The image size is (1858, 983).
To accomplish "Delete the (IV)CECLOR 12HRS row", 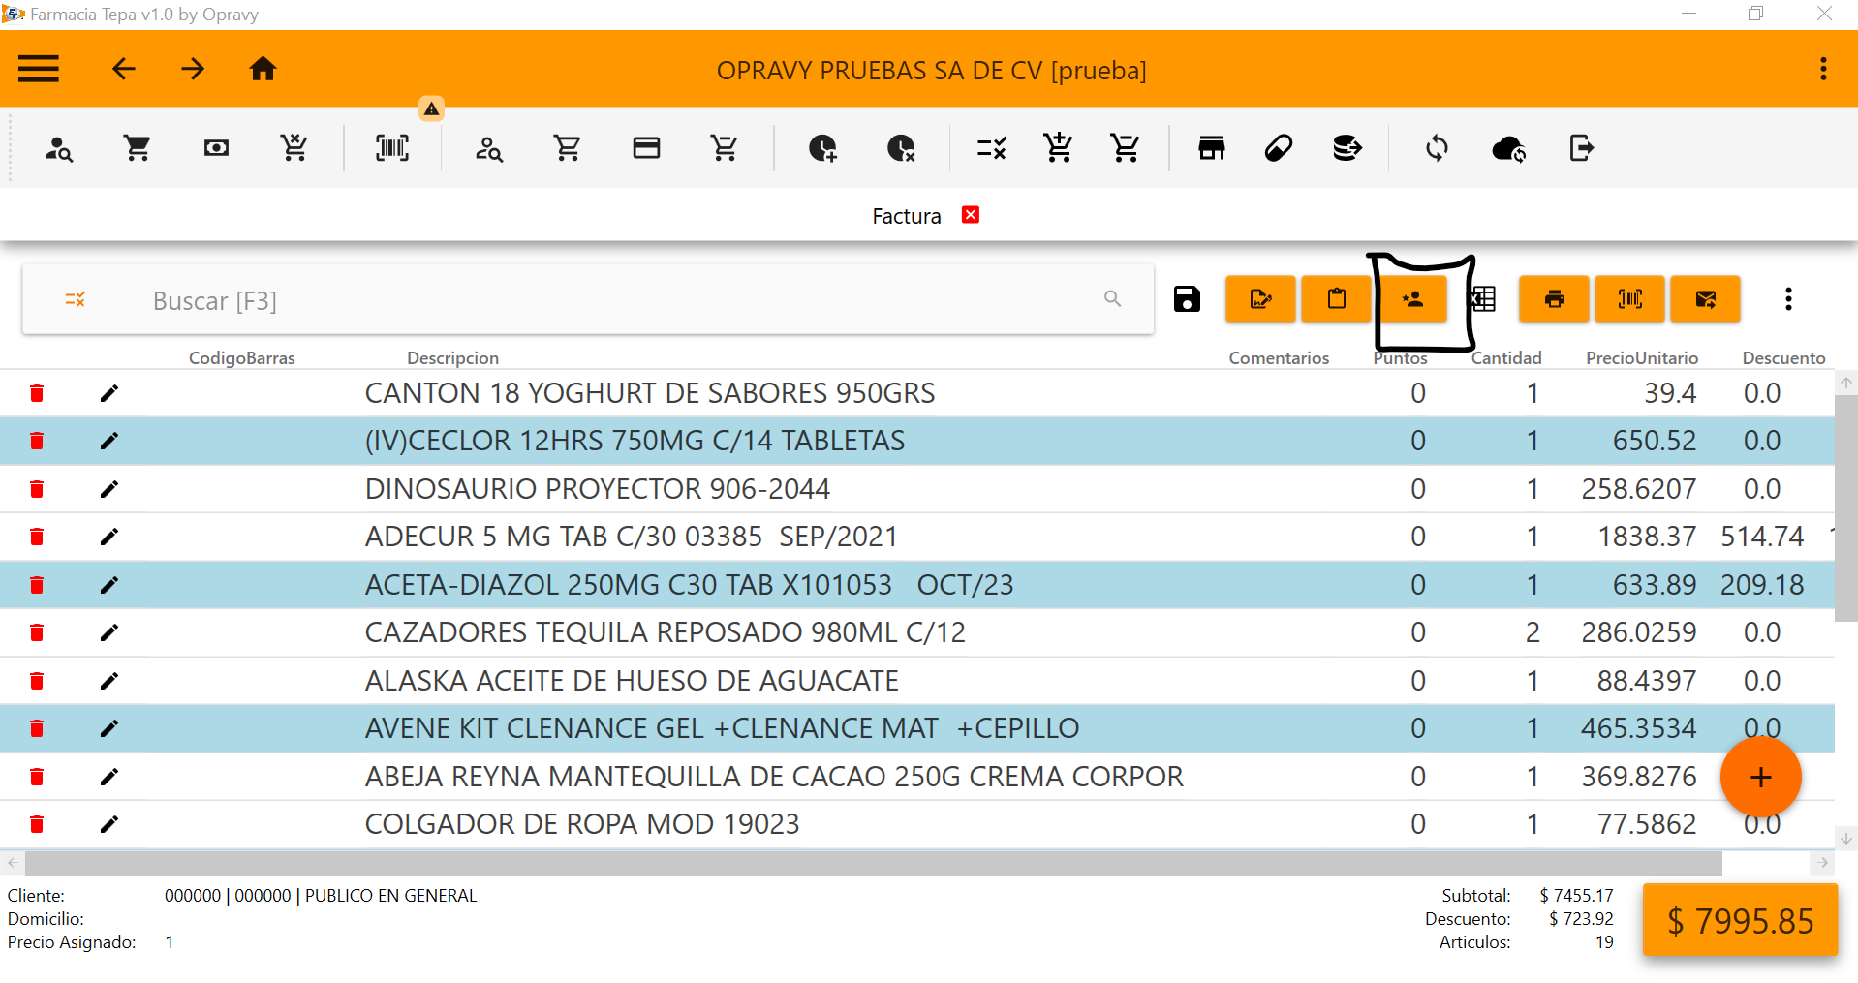I will click(x=37, y=441).
